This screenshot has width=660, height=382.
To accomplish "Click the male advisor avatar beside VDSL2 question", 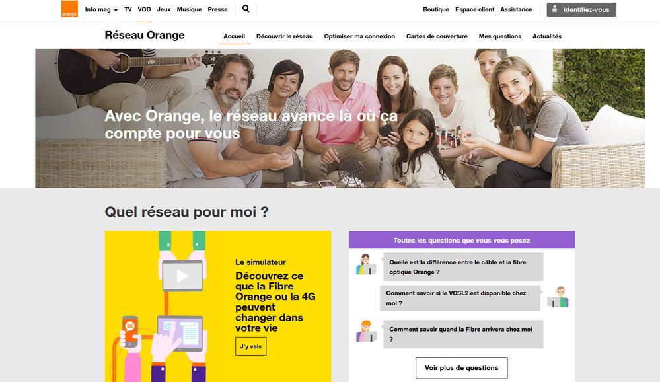I will [x=558, y=297].
